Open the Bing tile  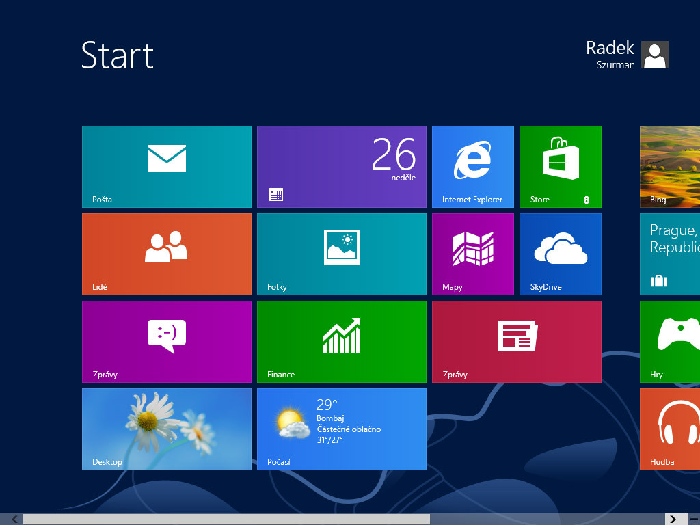[670, 167]
